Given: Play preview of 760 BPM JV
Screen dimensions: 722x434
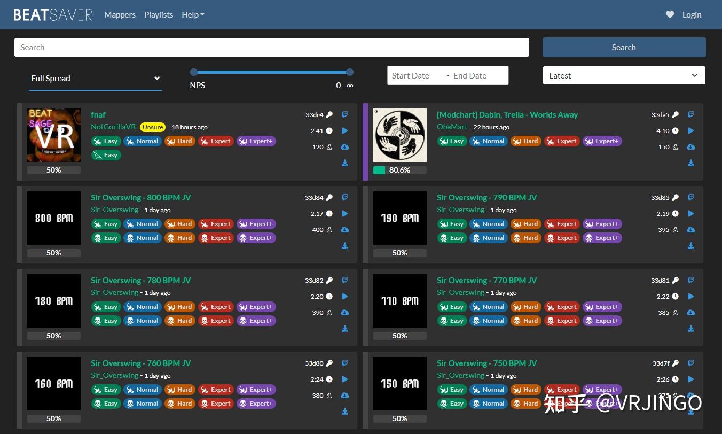Looking at the screenshot, I should coord(345,379).
